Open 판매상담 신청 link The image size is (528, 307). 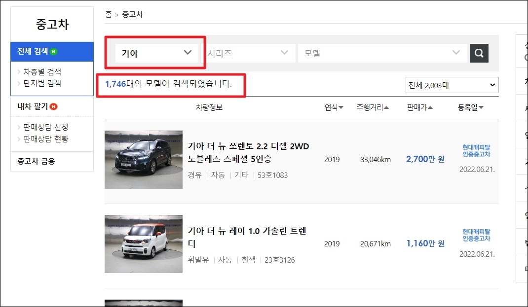pos(46,127)
